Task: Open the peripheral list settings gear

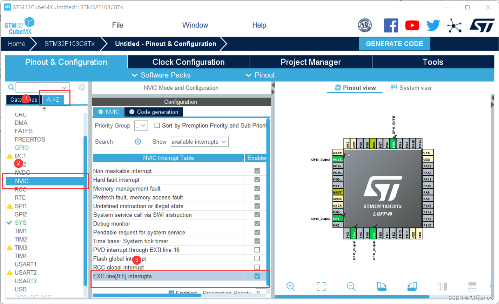Action: point(82,87)
